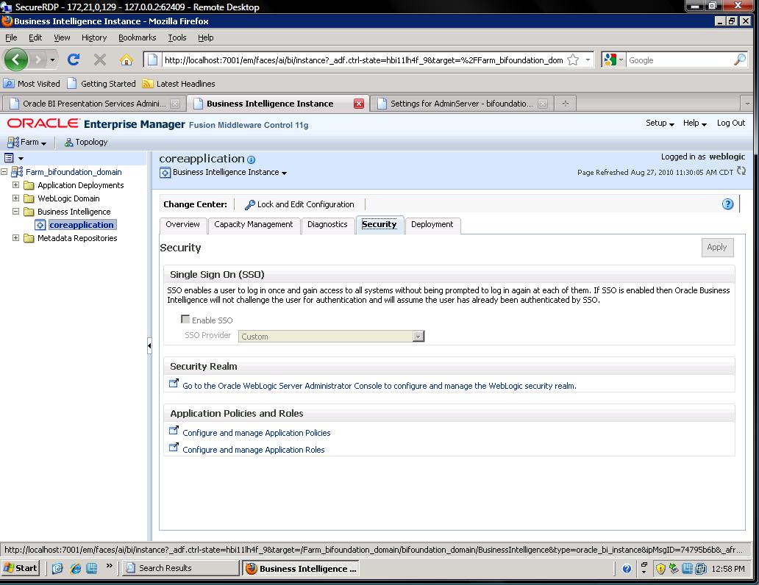
Task: Click Lock and Edit Configuration
Action: pyautogui.click(x=299, y=204)
